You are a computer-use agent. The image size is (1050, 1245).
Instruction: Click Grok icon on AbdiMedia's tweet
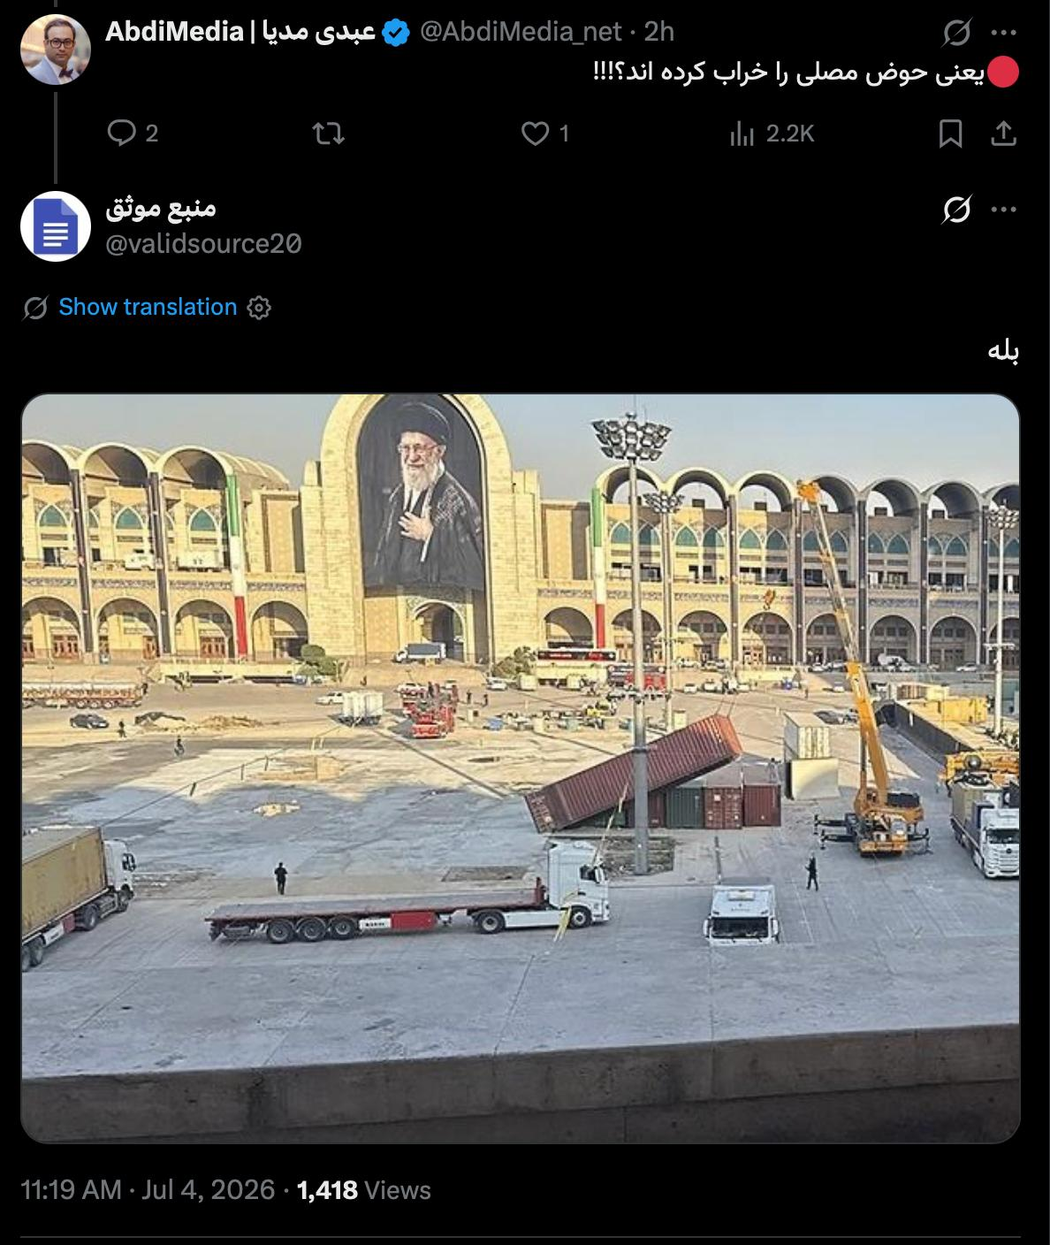tap(956, 34)
